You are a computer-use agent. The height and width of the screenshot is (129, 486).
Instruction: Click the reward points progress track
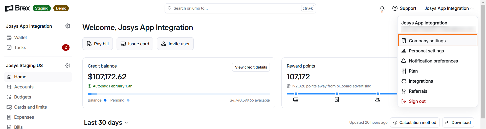[x=342, y=94]
